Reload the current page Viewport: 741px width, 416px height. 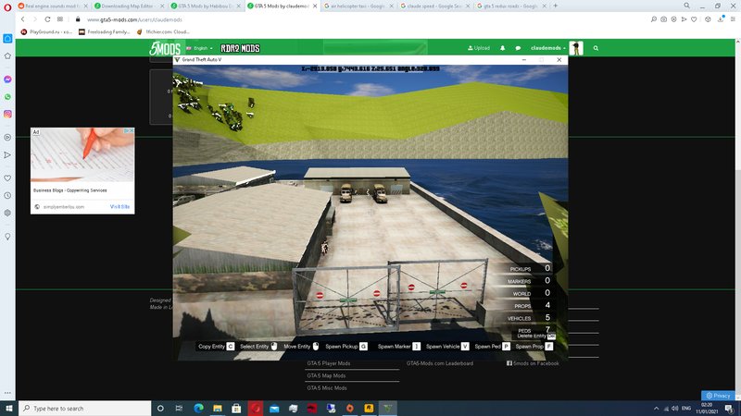click(47, 19)
